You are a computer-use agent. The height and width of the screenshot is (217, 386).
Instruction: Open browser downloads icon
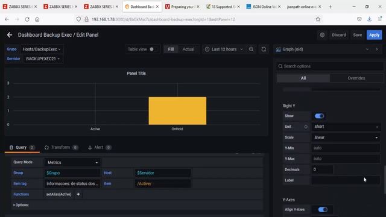coord(369,19)
